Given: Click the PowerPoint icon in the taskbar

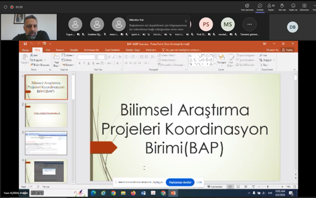Looking at the screenshot, I should pos(173,193).
